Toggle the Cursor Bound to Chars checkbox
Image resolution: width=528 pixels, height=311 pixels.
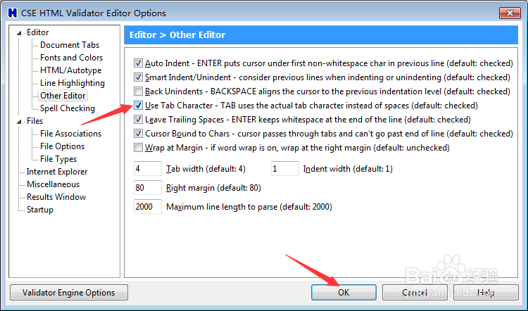click(138, 133)
